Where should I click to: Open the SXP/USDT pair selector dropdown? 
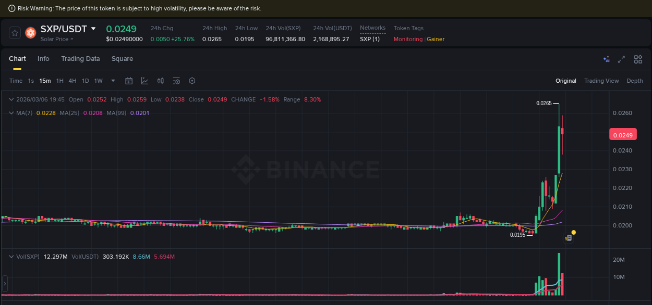[68, 29]
